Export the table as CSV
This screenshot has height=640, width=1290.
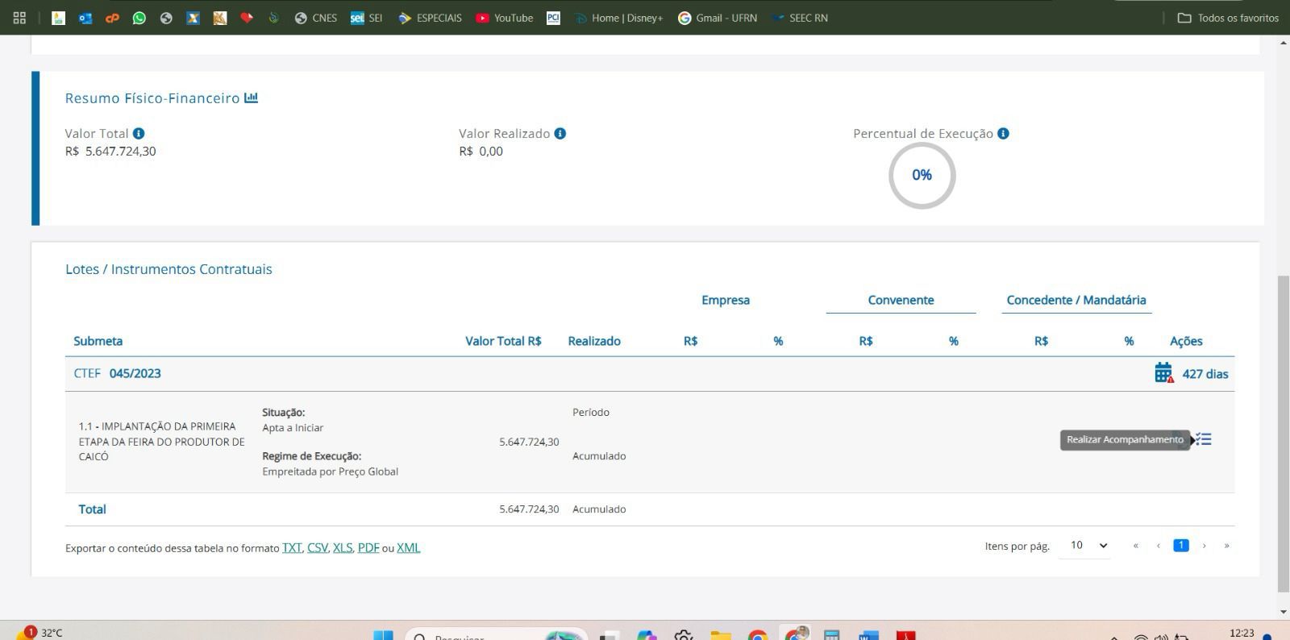pyautogui.click(x=317, y=548)
